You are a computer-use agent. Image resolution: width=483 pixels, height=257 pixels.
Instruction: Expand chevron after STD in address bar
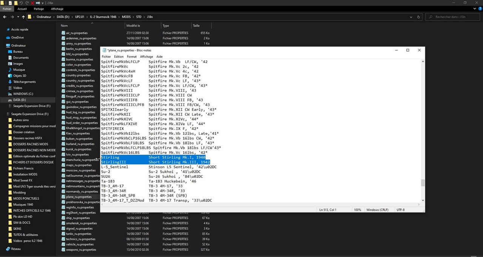tap(145, 17)
